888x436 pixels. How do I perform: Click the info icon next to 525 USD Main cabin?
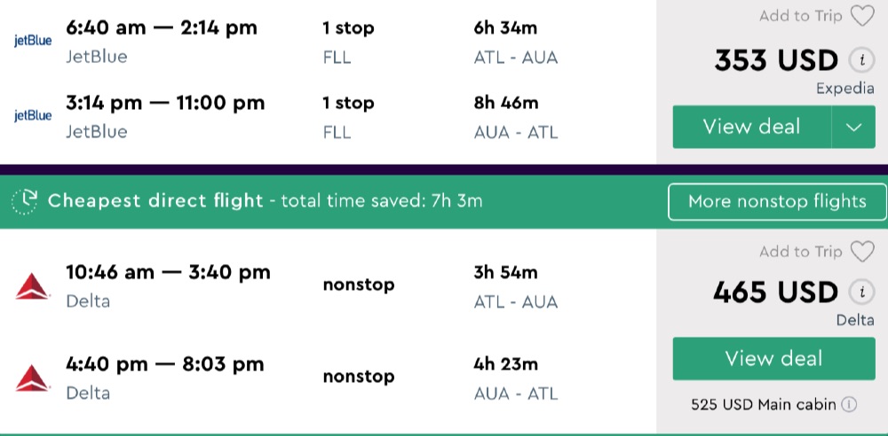849,404
